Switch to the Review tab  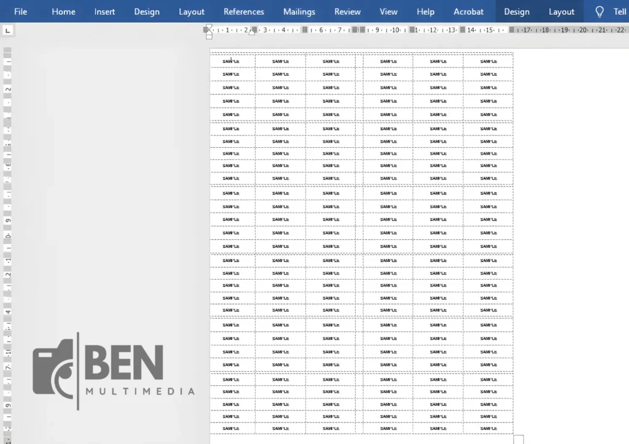click(348, 12)
